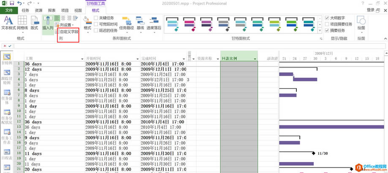This screenshot has width=388, height=173.
Task: Switch to the 项目 ribbon tab
Action: 65,11
